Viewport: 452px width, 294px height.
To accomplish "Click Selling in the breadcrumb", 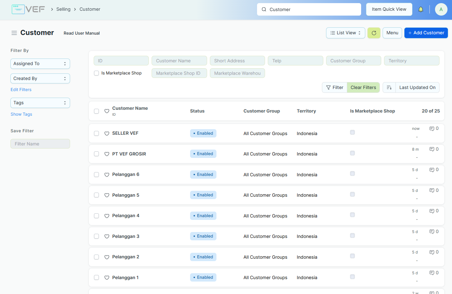I will click(63, 9).
